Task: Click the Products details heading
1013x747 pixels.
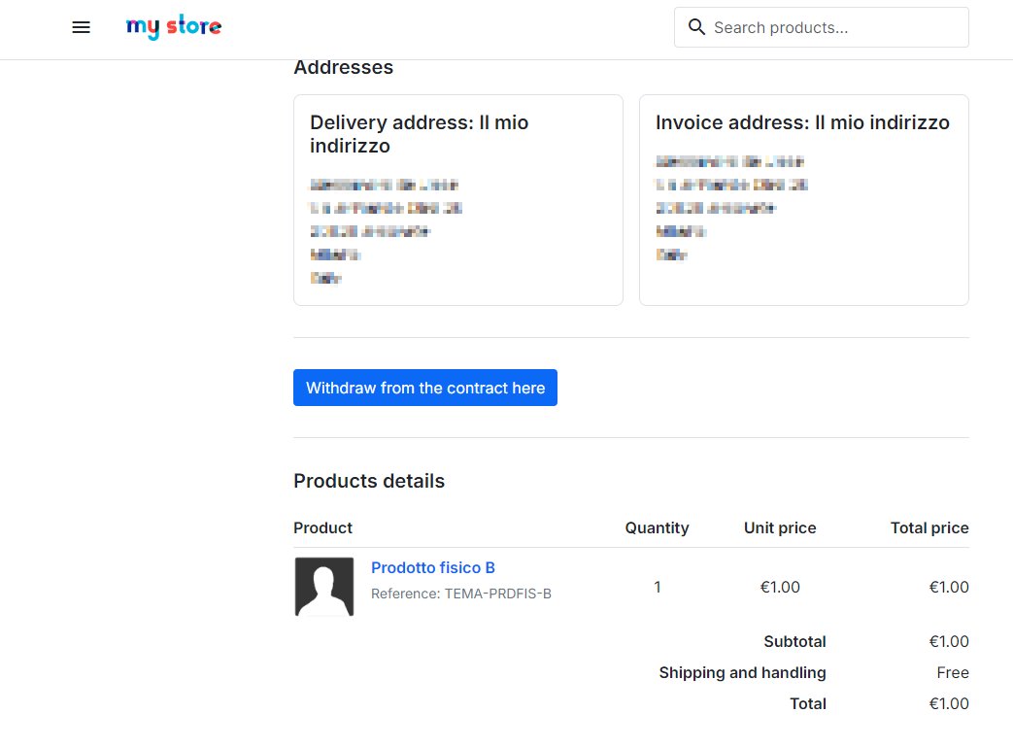Action: tap(369, 481)
